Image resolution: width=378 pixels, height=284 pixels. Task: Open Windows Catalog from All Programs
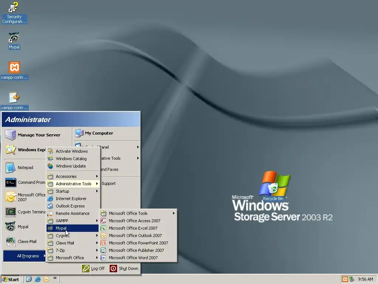pos(73,159)
